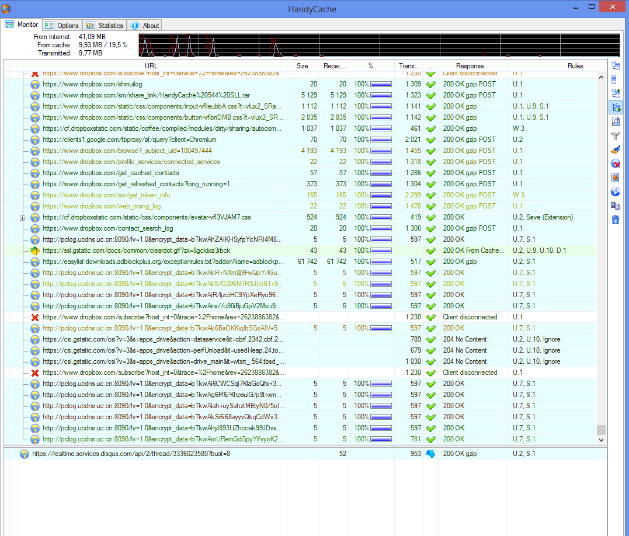The height and width of the screenshot is (536, 629).
Task: Click the scrollbar thumb of the request list
Action: pos(601,430)
